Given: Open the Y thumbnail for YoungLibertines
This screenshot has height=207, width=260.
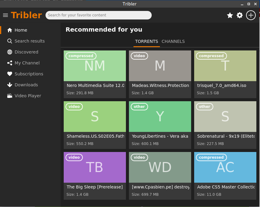Looking at the screenshot, I should pos(160,117).
